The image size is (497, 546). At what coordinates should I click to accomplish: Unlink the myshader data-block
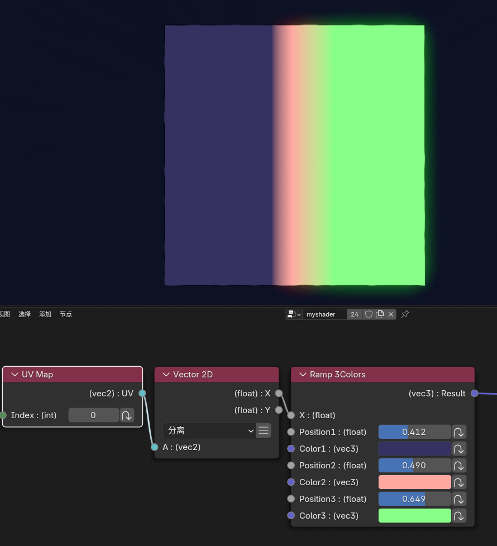[391, 314]
